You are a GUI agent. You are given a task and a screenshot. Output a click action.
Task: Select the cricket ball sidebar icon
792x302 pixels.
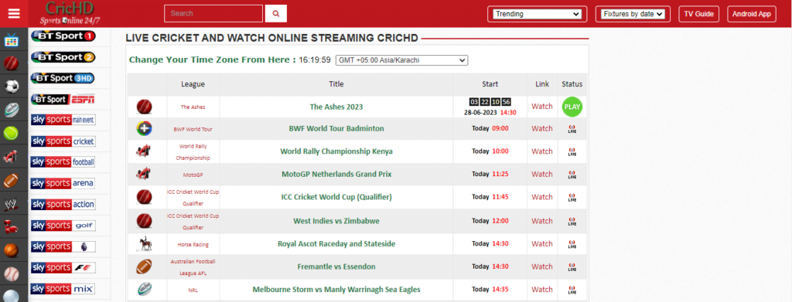point(12,63)
